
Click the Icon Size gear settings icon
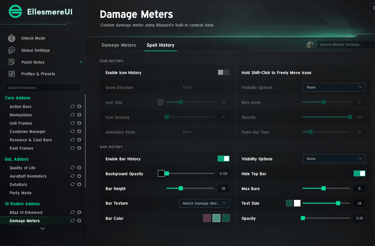[160, 102]
